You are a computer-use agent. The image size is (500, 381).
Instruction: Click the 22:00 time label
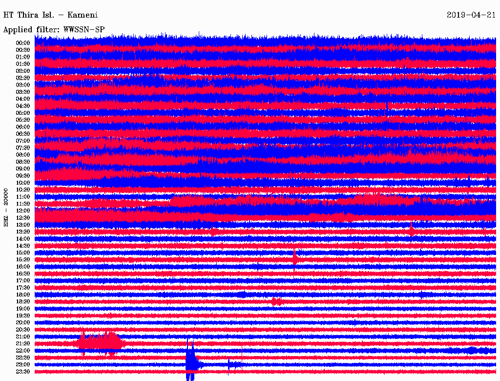coord(23,351)
